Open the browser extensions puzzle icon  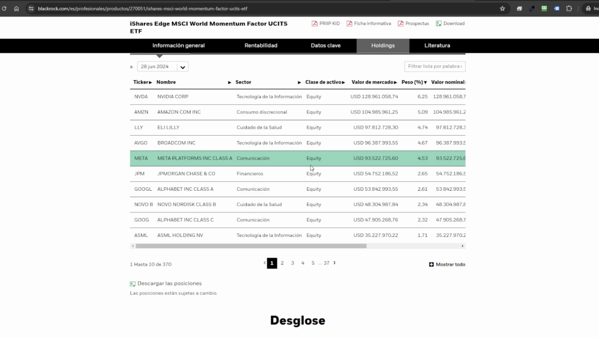(x=569, y=8)
